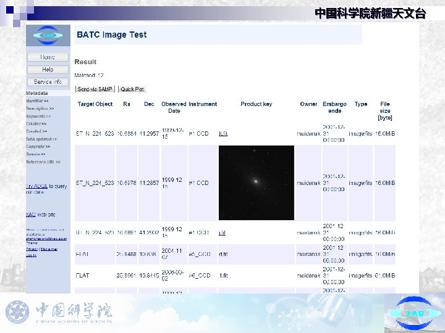The width and height of the screenshot is (445, 333).
Task: Open the galaxy preview thumbnail image
Action: coord(256,183)
